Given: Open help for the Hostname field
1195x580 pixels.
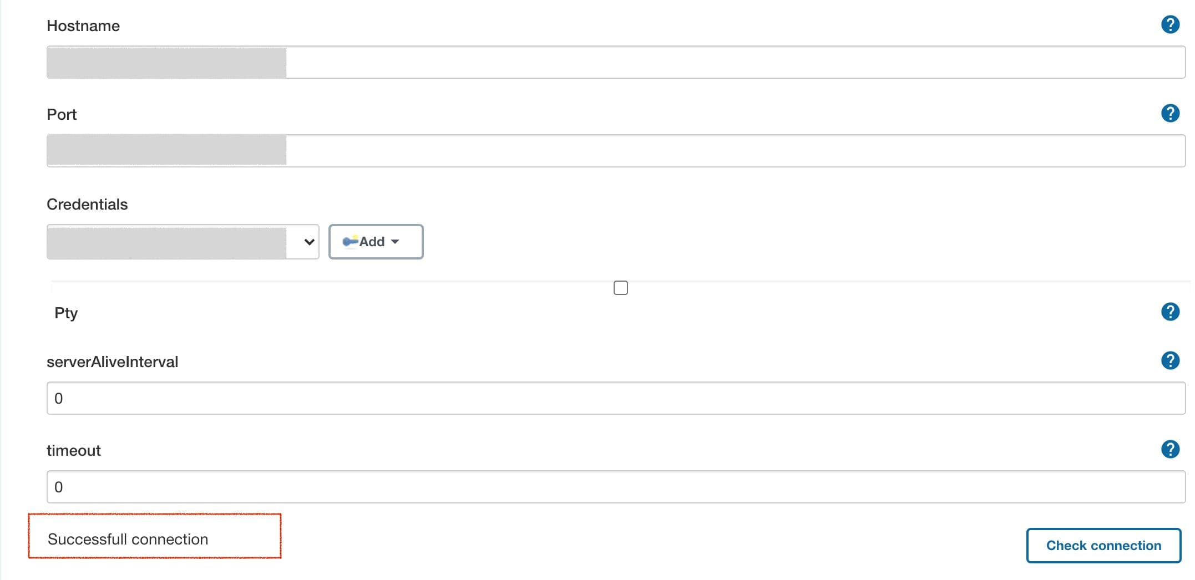Looking at the screenshot, I should [x=1170, y=24].
